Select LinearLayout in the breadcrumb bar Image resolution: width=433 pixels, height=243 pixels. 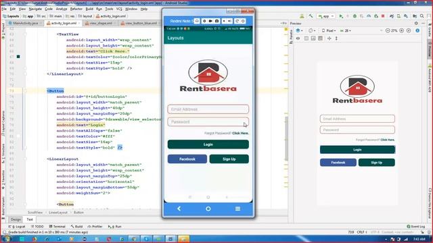pyautogui.click(x=58, y=213)
